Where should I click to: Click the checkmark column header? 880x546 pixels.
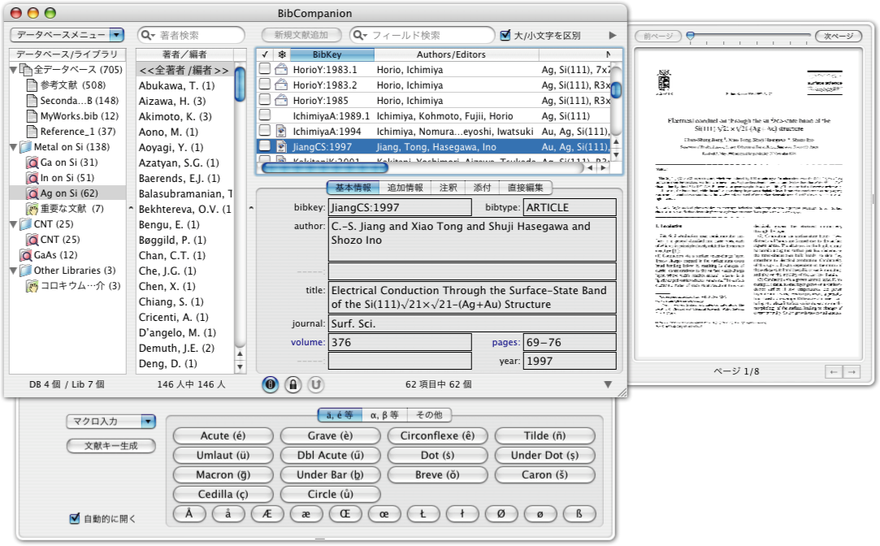coord(265,54)
